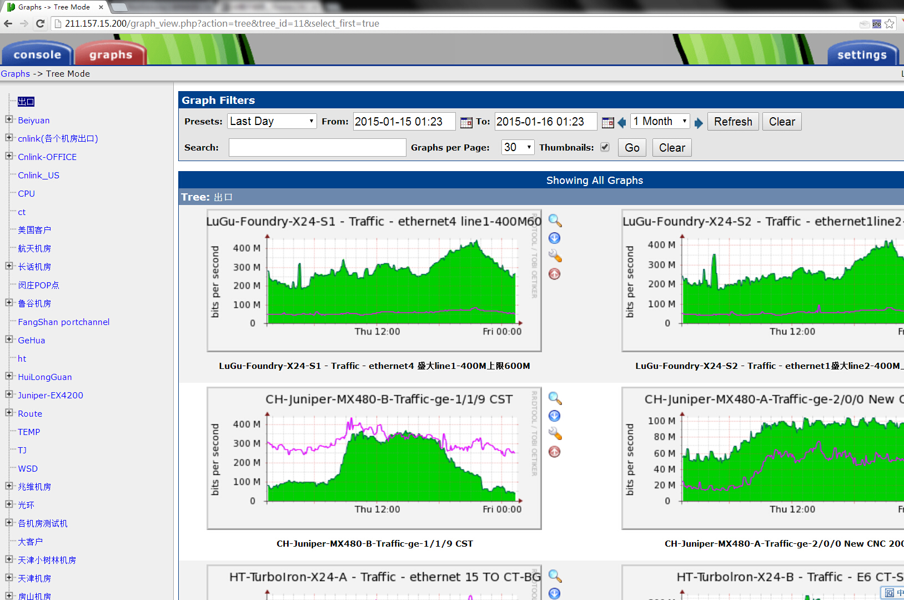Image resolution: width=904 pixels, height=600 pixels.
Task: Open wrench icon beside CH-Juniper-MX480-B graph
Action: [555, 434]
